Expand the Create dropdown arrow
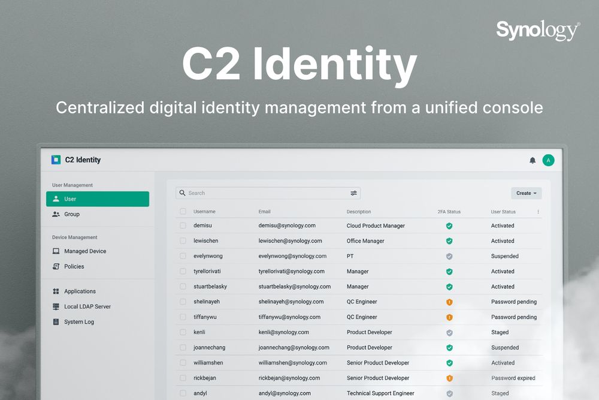The image size is (599, 400). 534,193
